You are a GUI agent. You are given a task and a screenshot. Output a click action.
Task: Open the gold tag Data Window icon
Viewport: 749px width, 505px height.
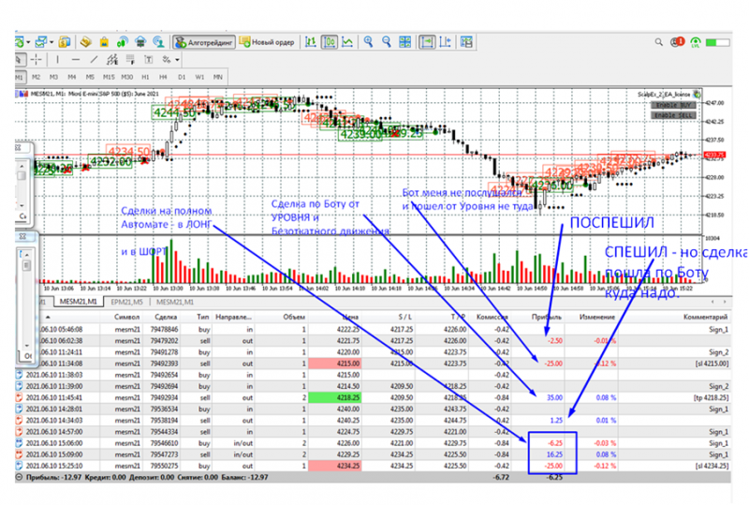tap(86, 42)
